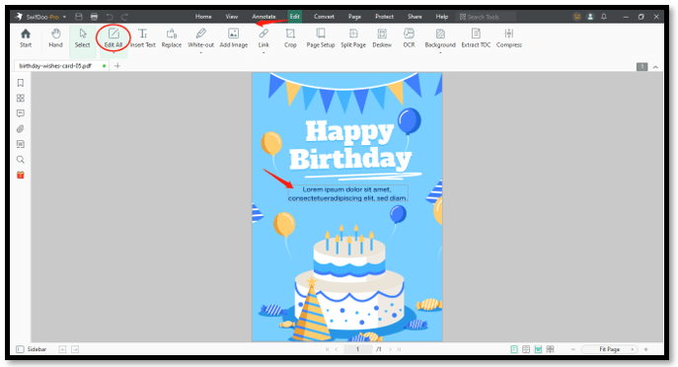
Task: Open Page Setup
Action: pyautogui.click(x=321, y=38)
